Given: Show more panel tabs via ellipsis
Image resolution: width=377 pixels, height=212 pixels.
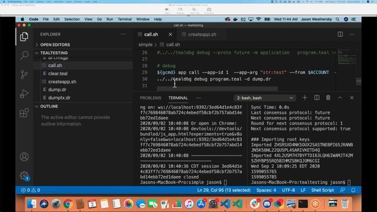Looking at the screenshot, I should pyautogui.click(x=198, y=98).
